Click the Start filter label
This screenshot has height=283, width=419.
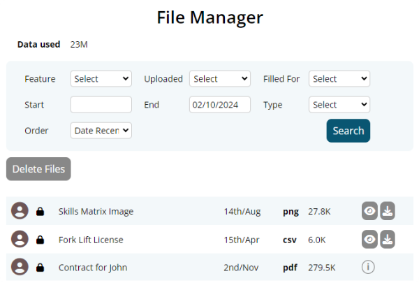(x=34, y=105)
